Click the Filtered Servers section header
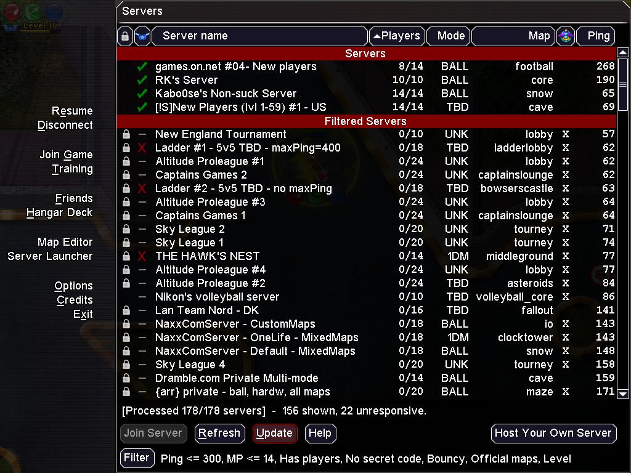The height and width of the screenshot is (473, 631). click(x=366, y=121)
